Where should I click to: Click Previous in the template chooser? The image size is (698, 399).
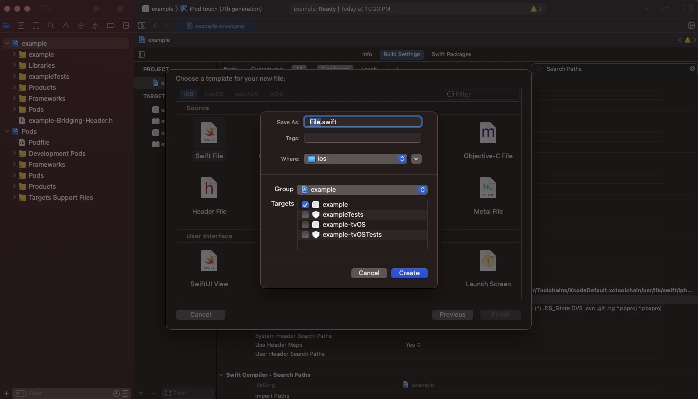(x=452, y=315)
